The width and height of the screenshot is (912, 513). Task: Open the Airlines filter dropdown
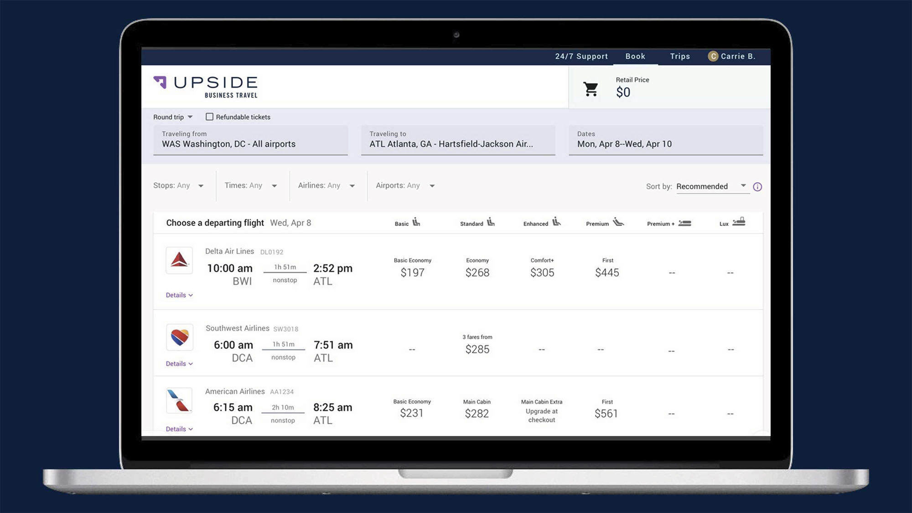tap(326, 186)
